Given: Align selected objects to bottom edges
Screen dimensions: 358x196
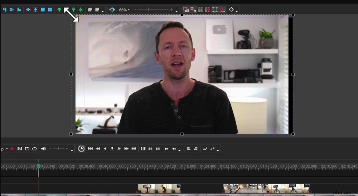Looking at the screenshot, I should point(19,10).
